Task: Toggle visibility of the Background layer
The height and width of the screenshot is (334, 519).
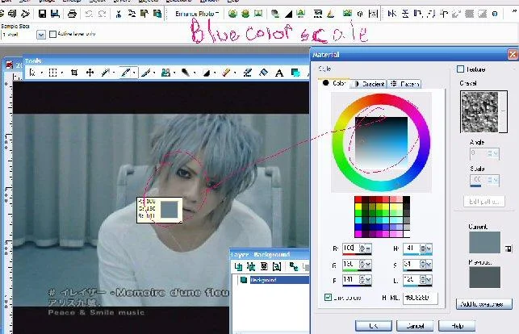Action: pos(244,280)
